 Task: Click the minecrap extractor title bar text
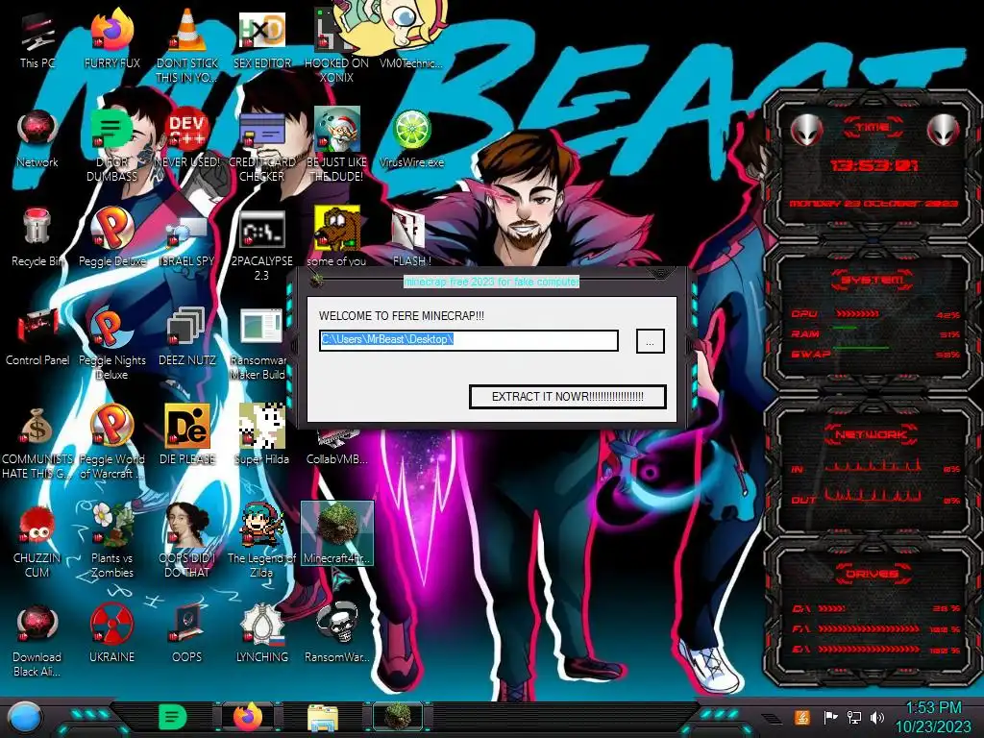tap(491, 282)
